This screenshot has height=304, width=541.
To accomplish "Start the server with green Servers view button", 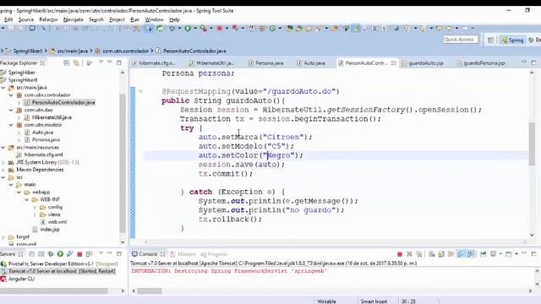I will [x=60, y=254].
